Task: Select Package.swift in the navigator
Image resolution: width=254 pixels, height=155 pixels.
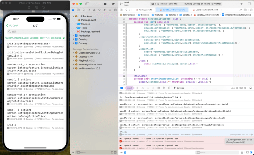Action: [x=88, y=20]
